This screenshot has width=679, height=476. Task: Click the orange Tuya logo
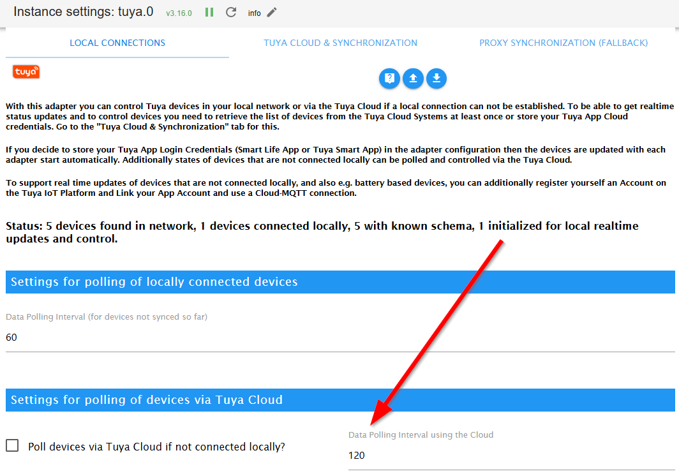(26, 72)
